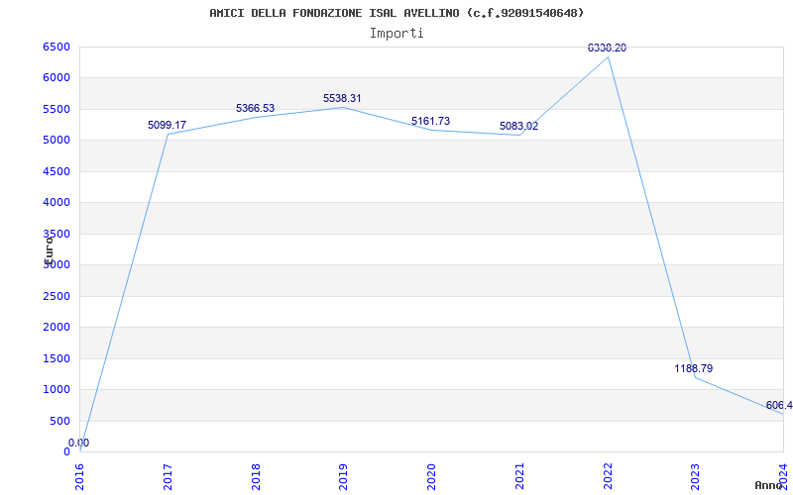Image resolution: width=793 pixels, height=495 pixels.
Task: Select the 1188.79 data label
Action: pos(693,368)
